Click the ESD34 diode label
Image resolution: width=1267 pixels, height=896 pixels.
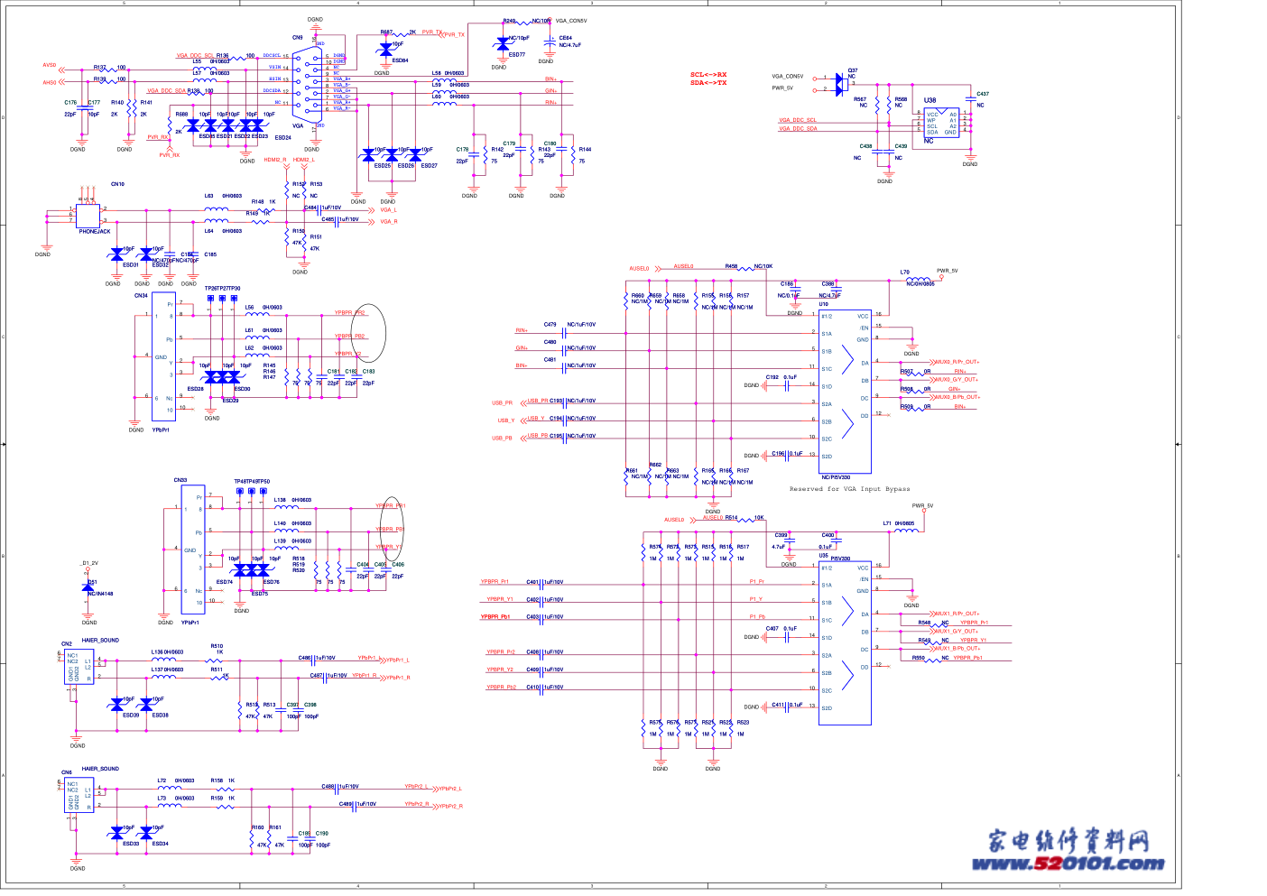(x=161, y=845)
